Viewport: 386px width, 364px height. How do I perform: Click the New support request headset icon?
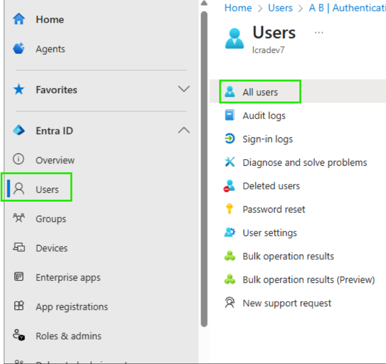point(230,303)
